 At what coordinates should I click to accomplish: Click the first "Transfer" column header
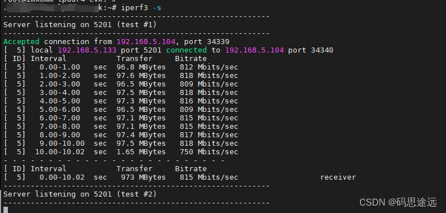pyautogui.click(x=135, y=59)
